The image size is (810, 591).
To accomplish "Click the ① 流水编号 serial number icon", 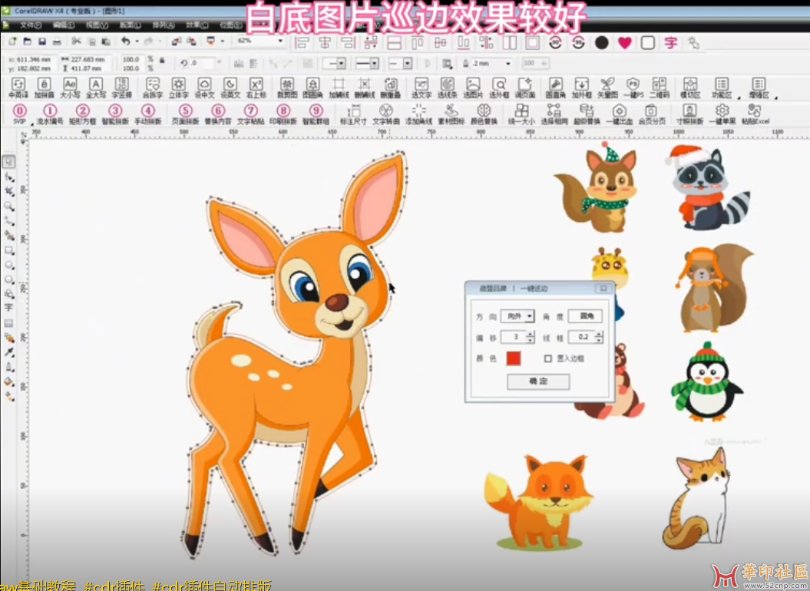I will coord(50,114).
